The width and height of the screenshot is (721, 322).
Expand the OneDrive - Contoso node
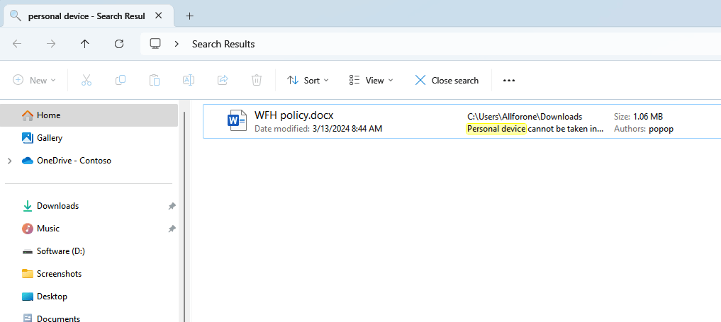[10, 161]
